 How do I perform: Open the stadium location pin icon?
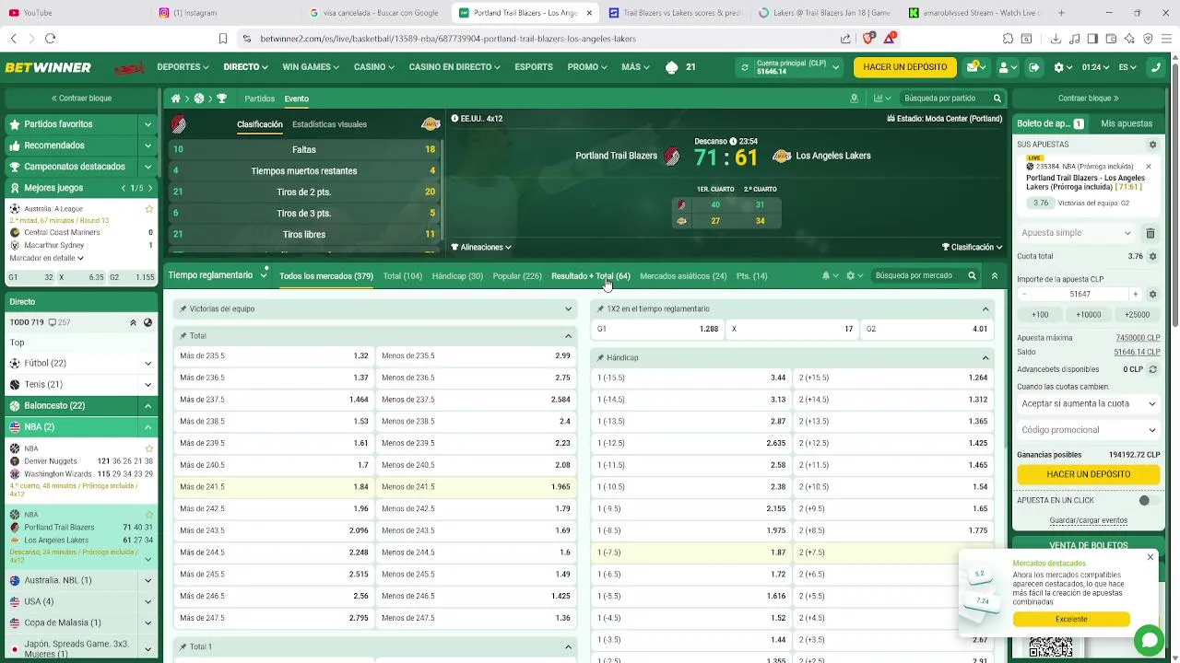click(x=854, y=99)
